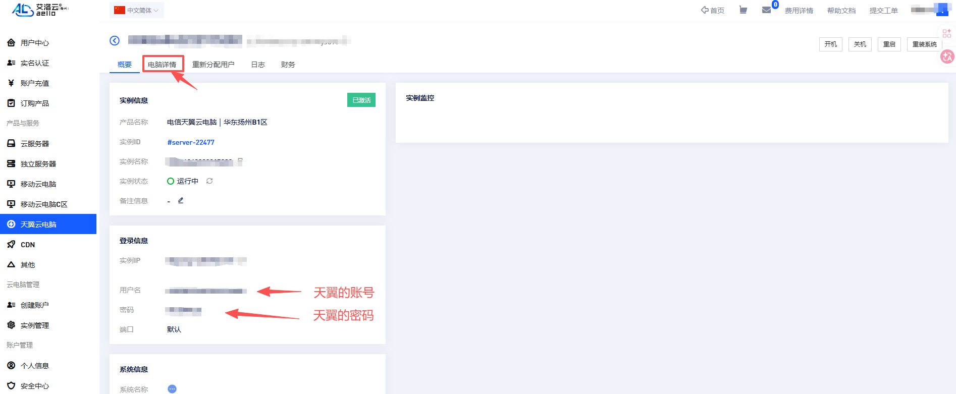Image resolution: width=956 pixels, height=394 pixels.
Task: Click the blue ellipsis system name icon
Action: [x=172, y=389]
